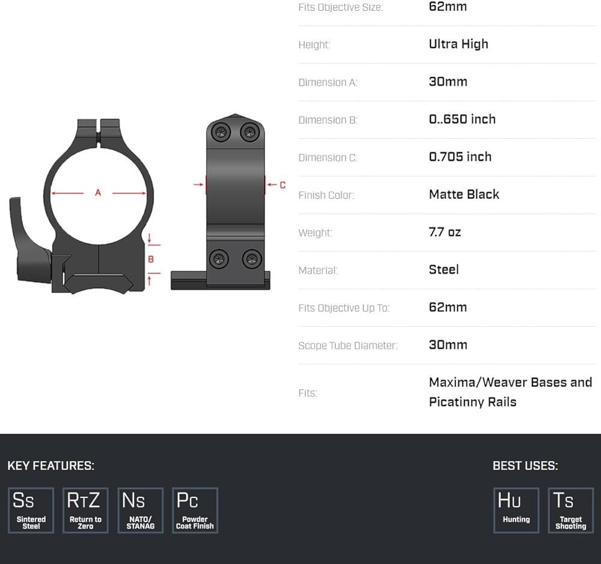This screenshot has width=601, height=564.
Task: Click the 7.7 oz weight value
Action: coord(445,232)
